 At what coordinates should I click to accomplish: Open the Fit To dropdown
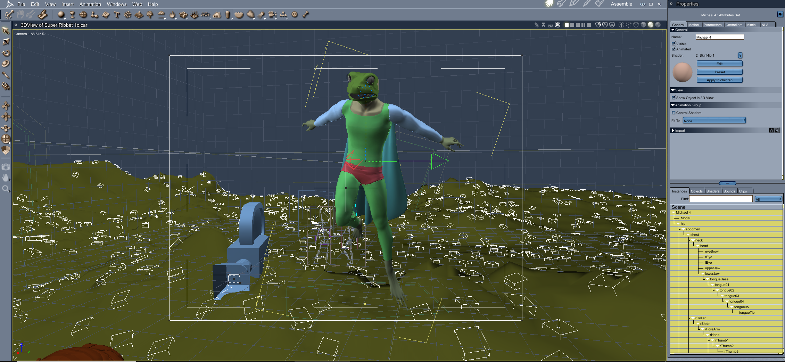tap(714, 121)
